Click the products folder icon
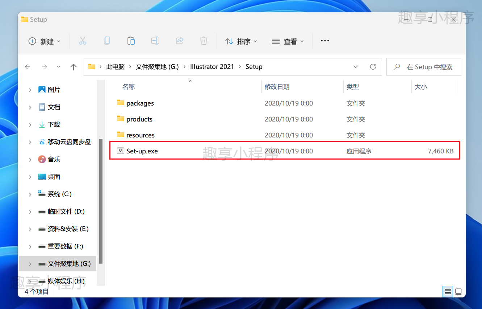The width and height of the screenshot is (482, 309). click(x=121, y=119)
